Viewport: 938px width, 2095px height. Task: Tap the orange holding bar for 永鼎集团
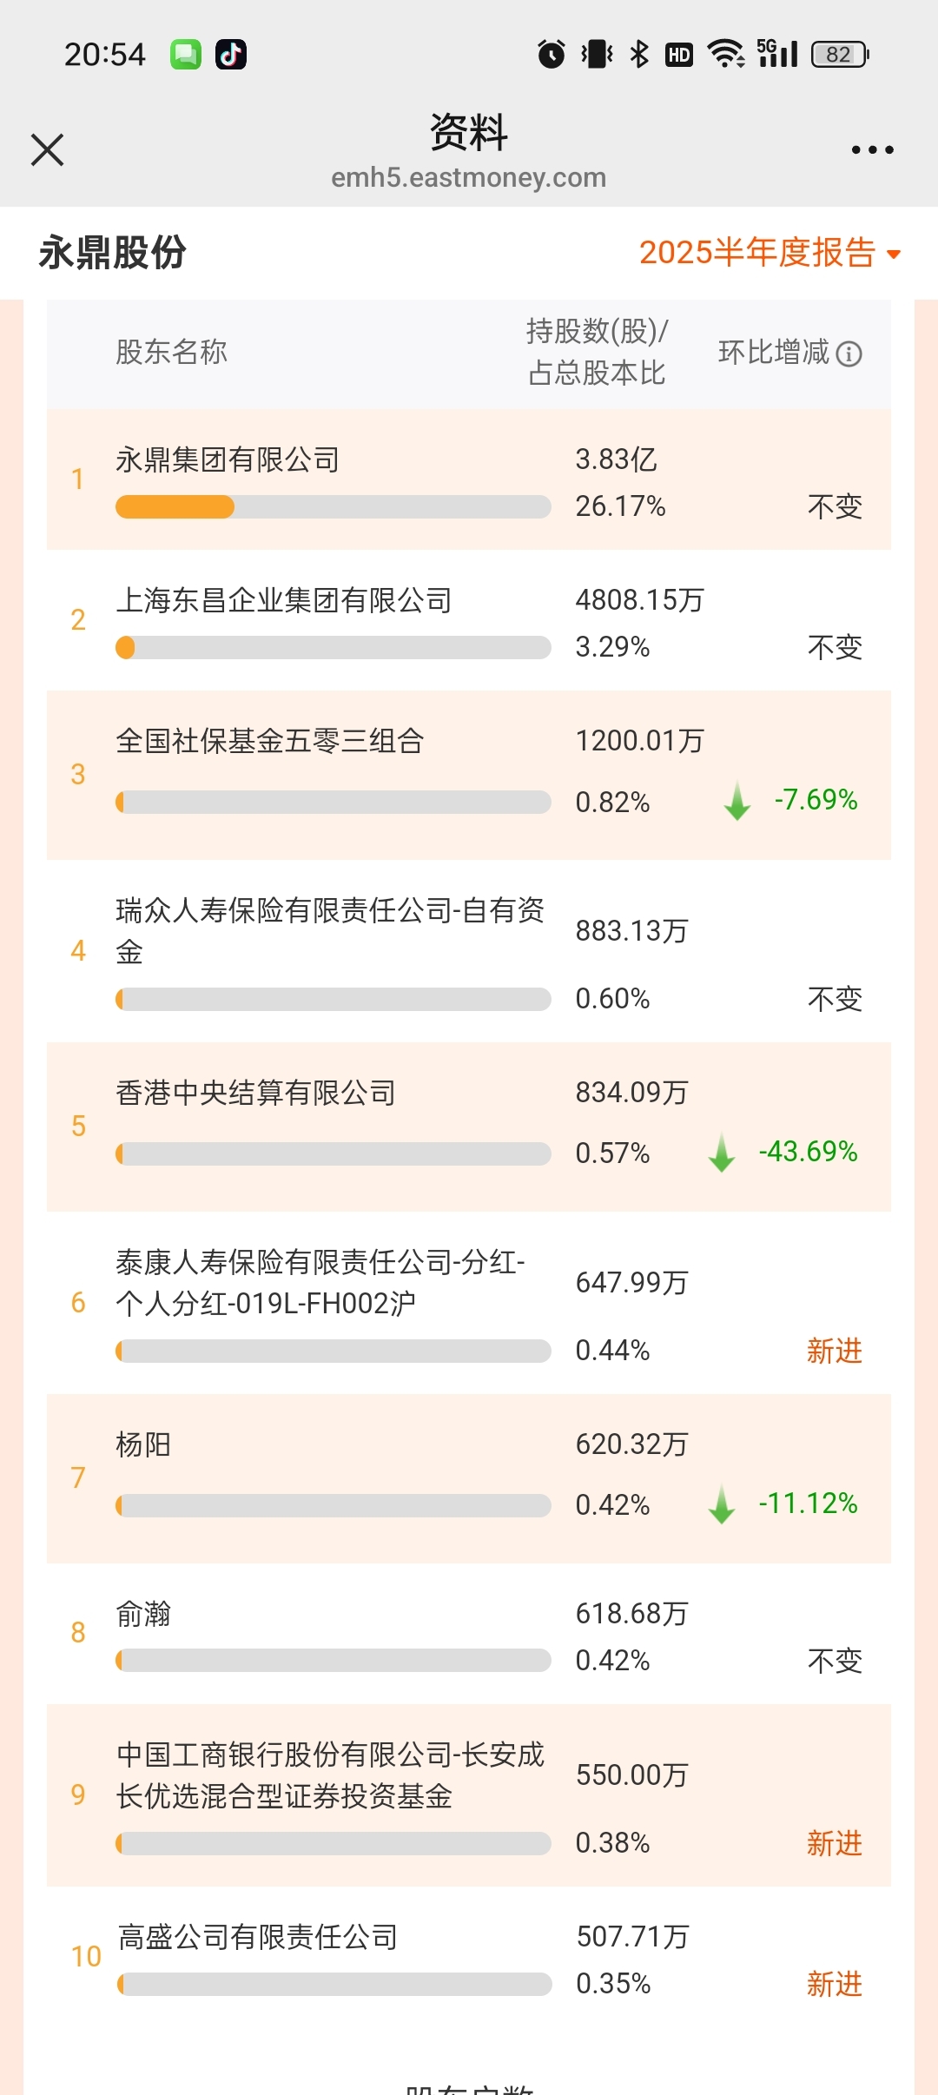(x=175, y=506)
